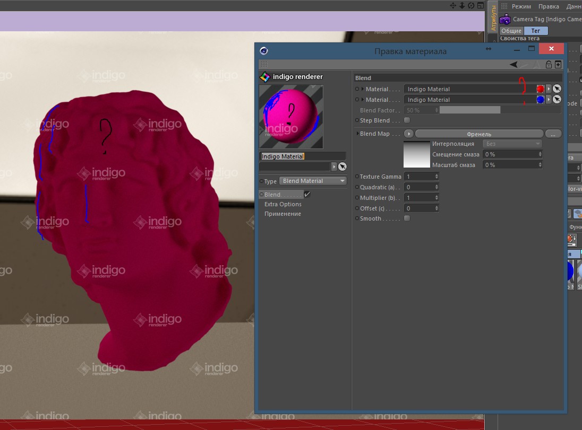The width and height of the screenshot is (582, 430).
Task: Expand the first Material row triangle
Action: (363, 89)
